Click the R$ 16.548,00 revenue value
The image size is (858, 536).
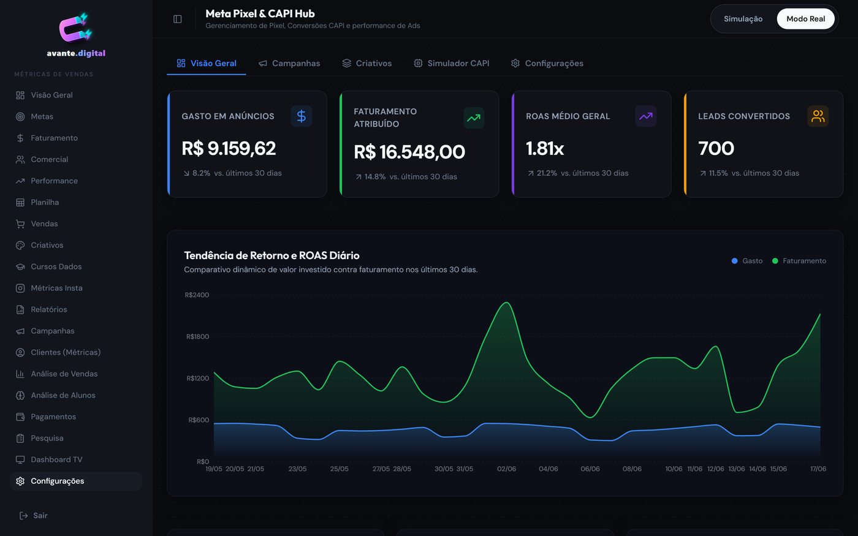pos(409,152)
